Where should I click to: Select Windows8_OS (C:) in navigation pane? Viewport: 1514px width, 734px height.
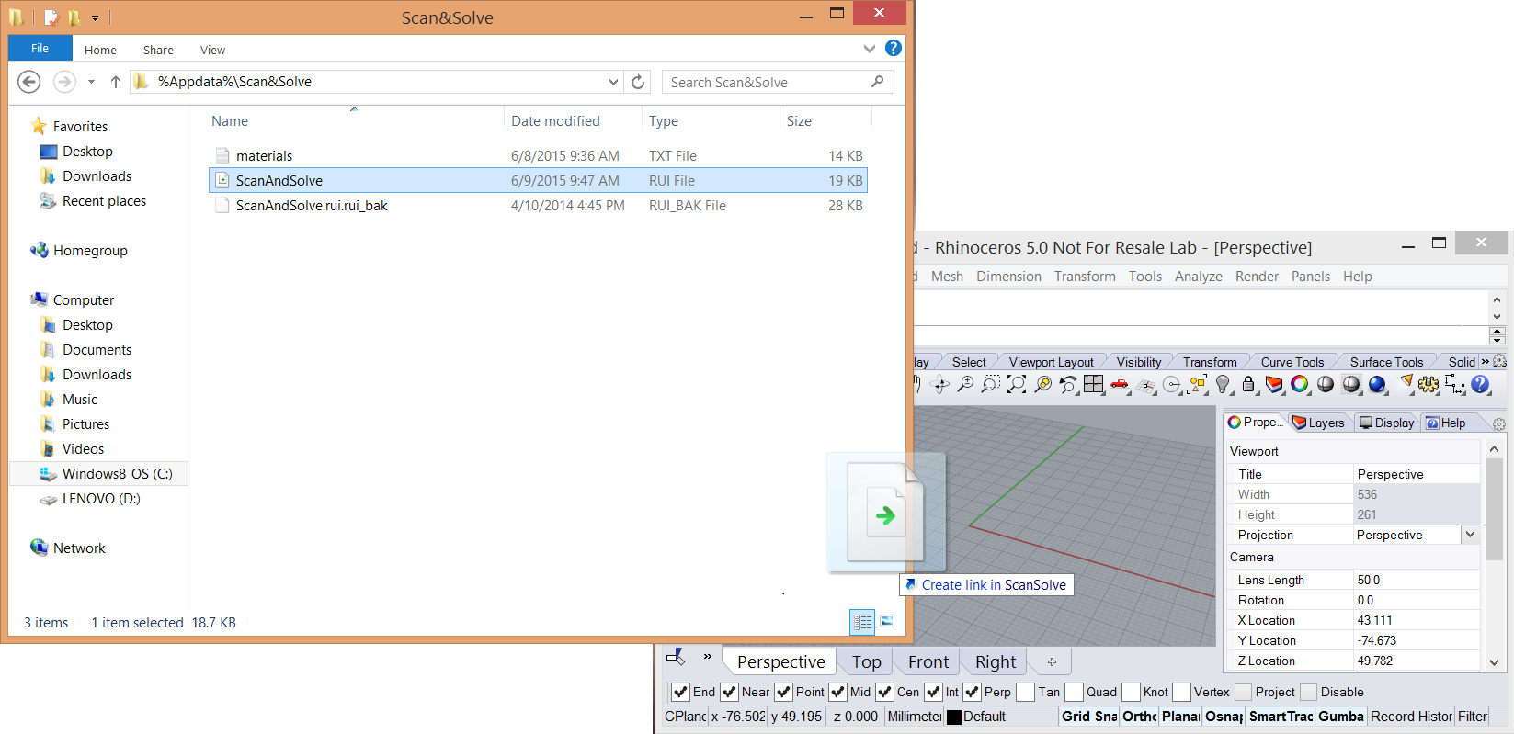click(x=98, y=474)
